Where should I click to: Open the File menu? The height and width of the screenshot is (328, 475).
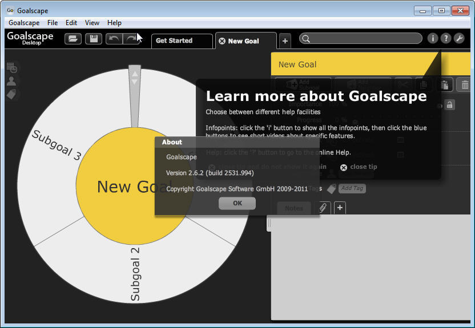click(53, 23)
